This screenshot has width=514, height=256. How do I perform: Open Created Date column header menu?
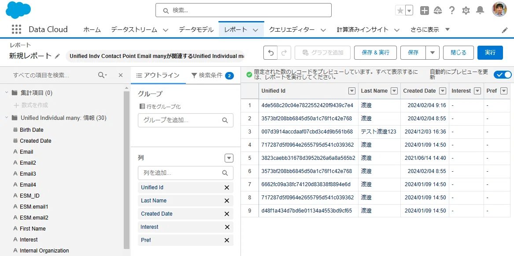(443, 91)
